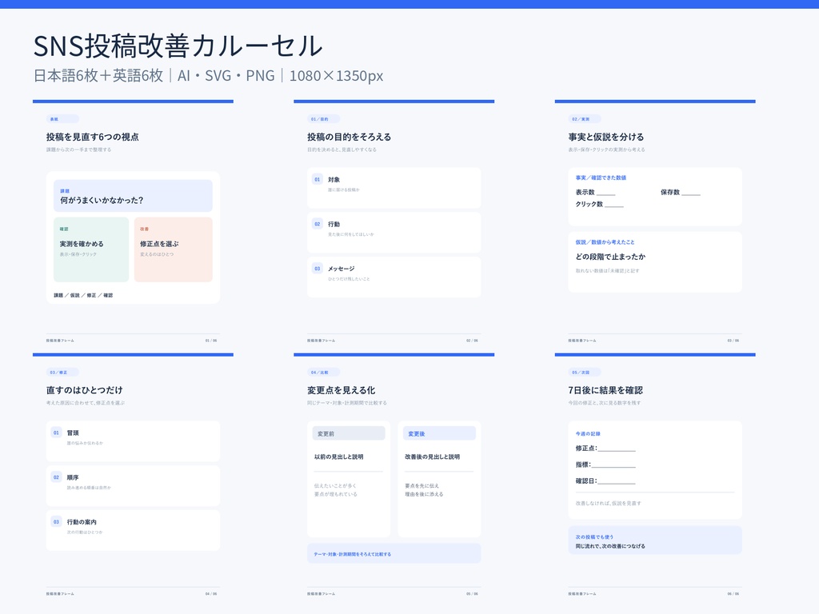Select the heading '直すのはひとつだけ'
This screenshot has height=614, width=819.
point(84,390)
